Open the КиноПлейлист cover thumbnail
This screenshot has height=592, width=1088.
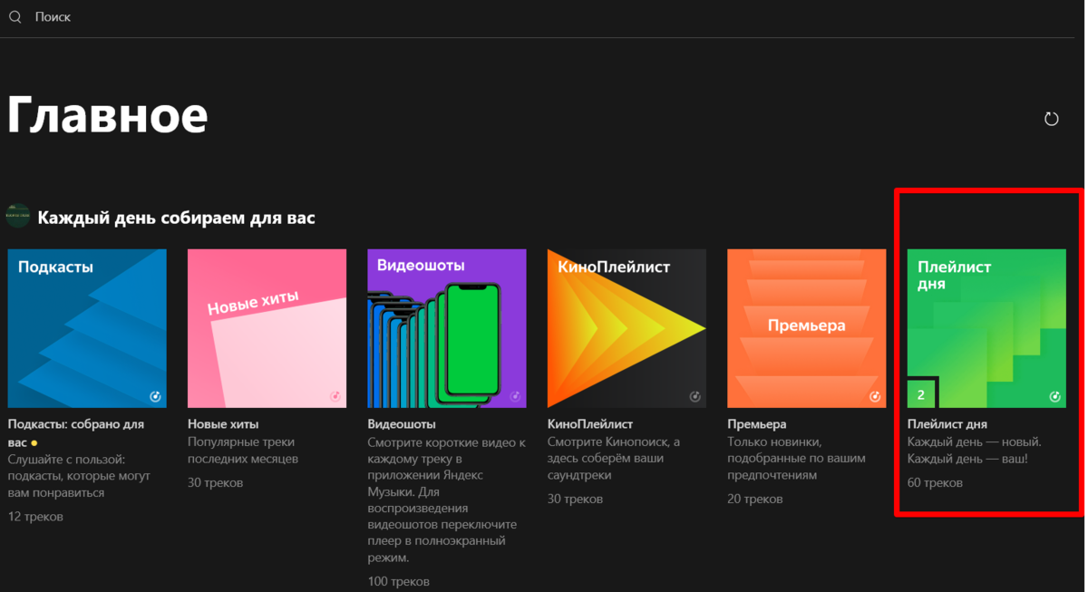pos(627,328)
